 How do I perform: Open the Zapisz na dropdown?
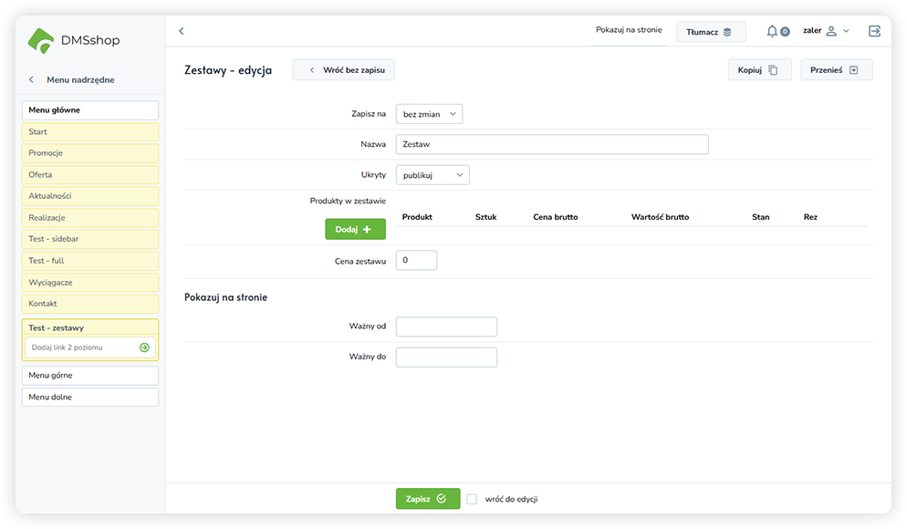click(x=429, y=114)
